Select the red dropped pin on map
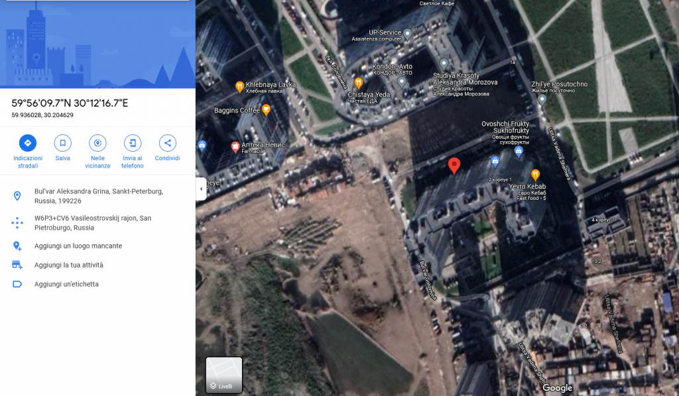 [x=454, y=166]
